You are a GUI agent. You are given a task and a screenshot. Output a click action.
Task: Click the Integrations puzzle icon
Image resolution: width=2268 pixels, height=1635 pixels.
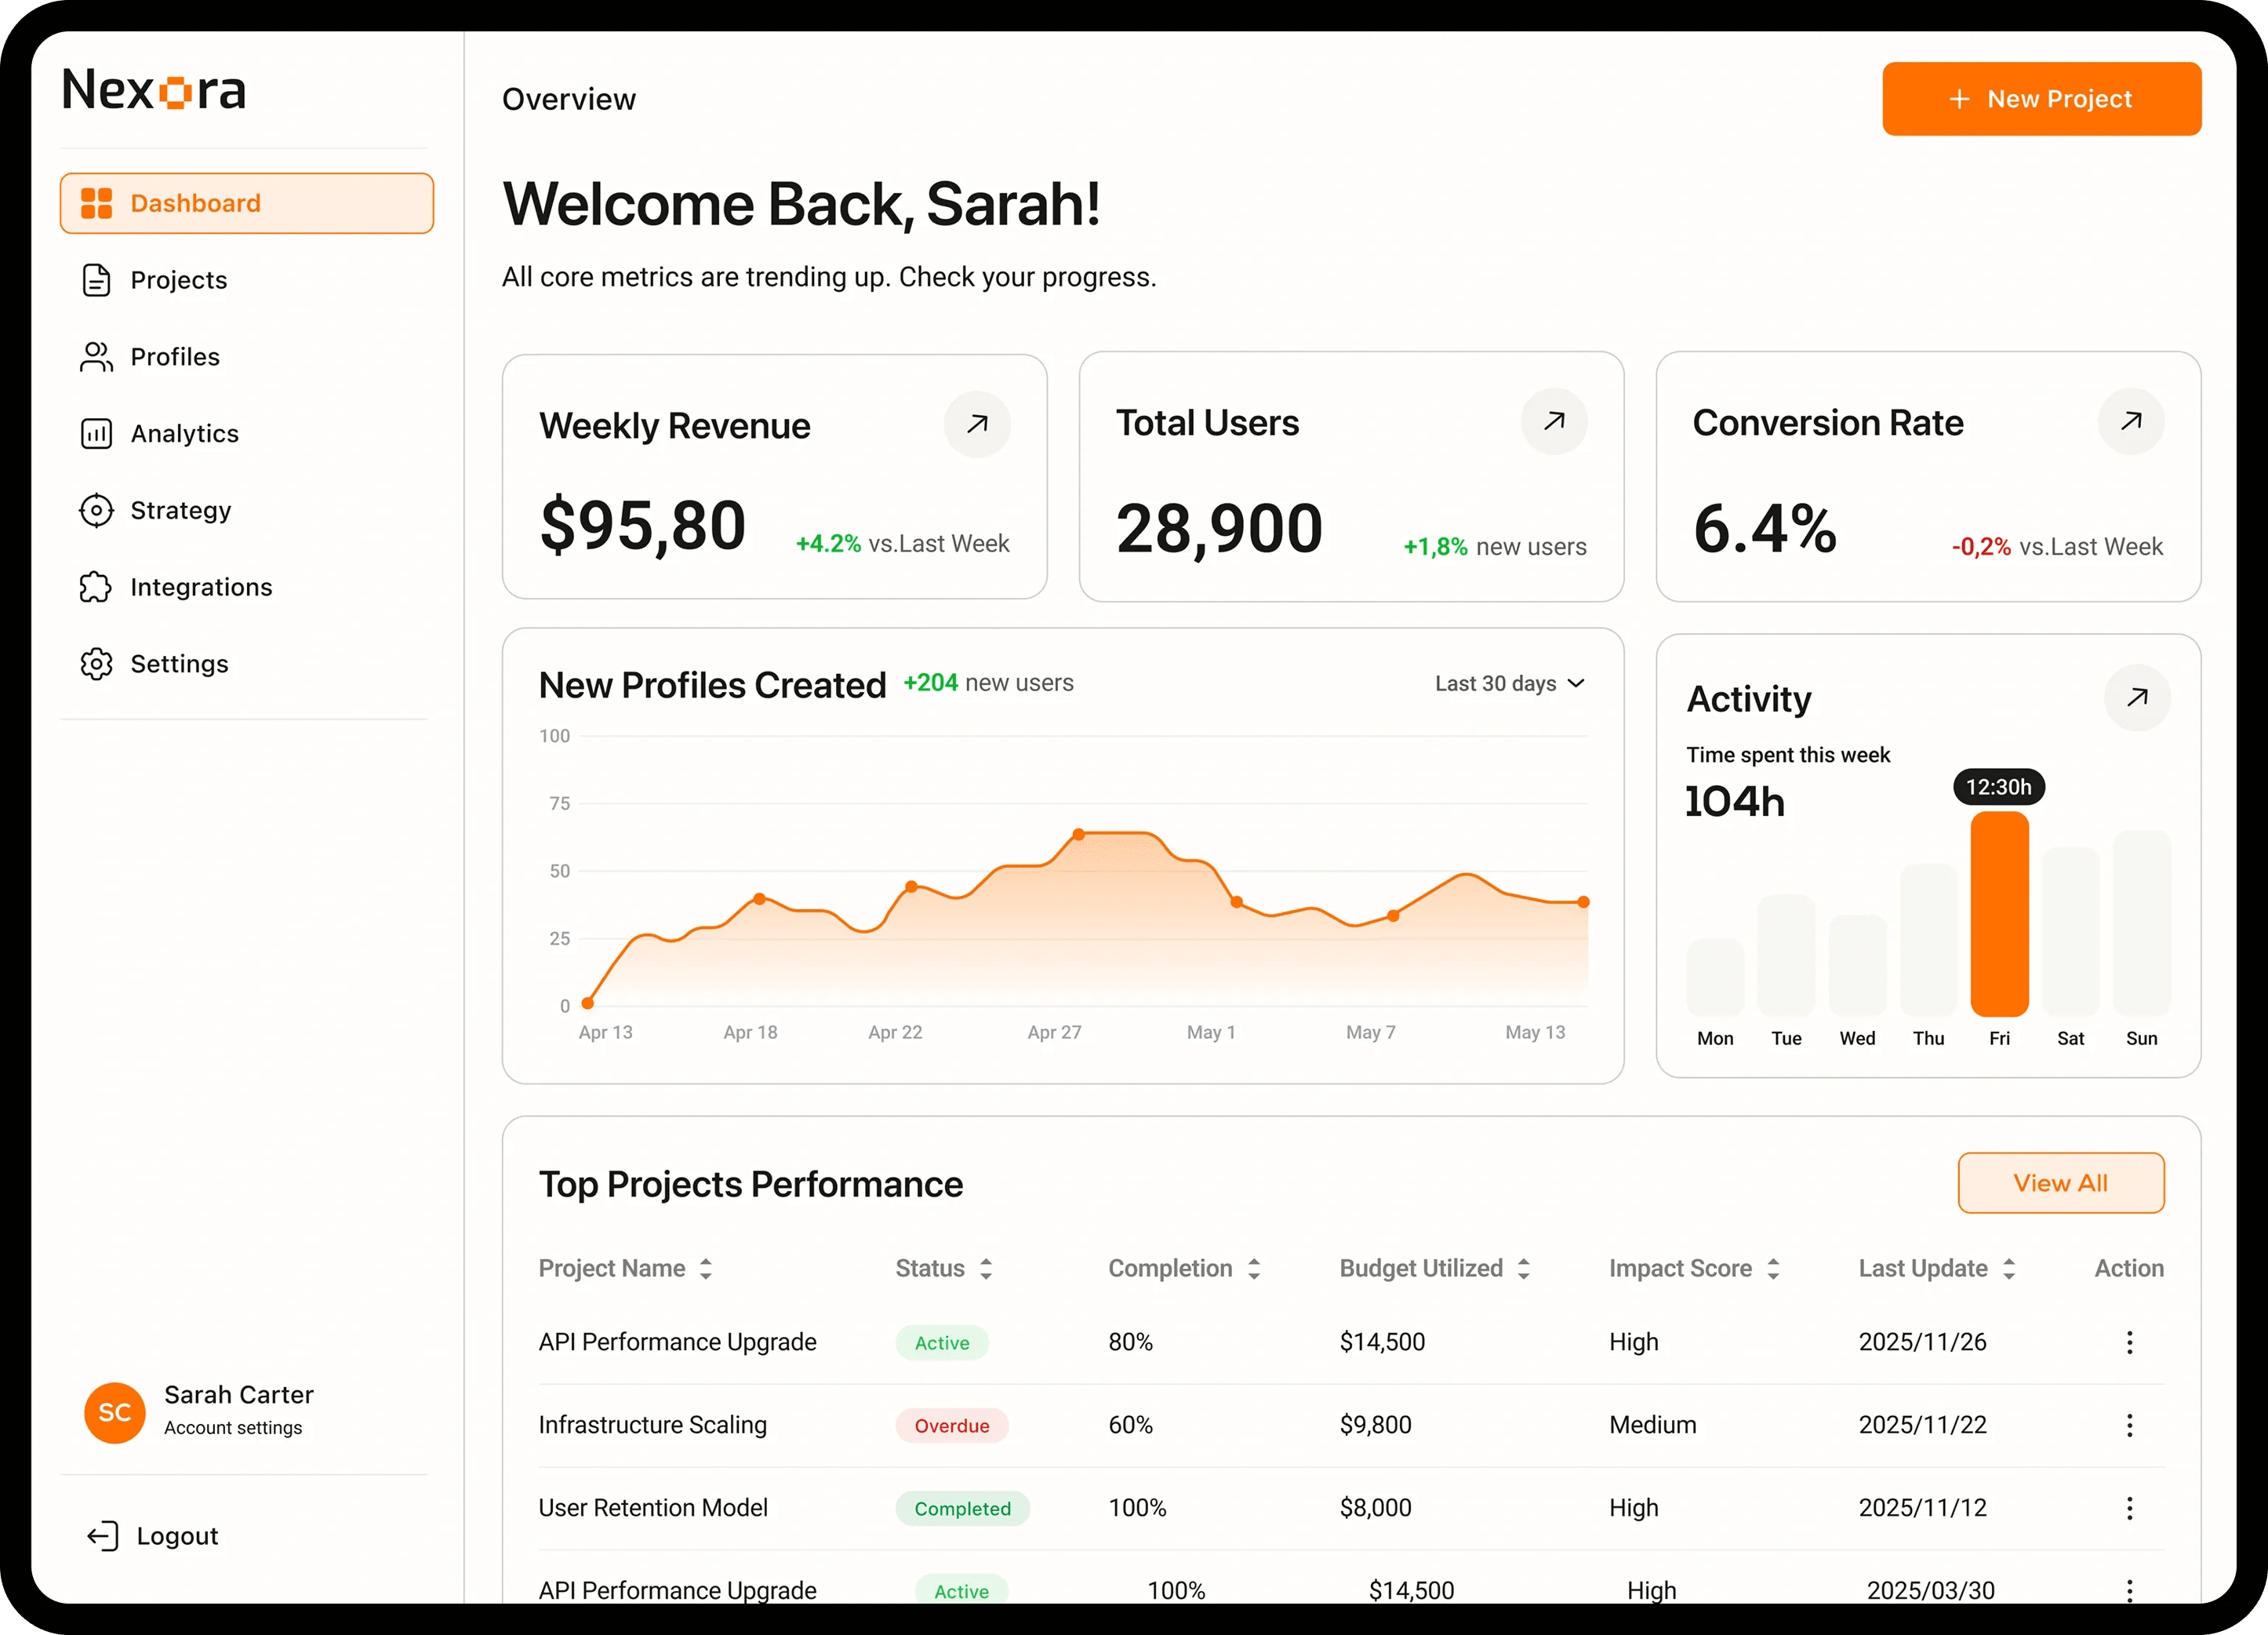pyautogui.click(x=96, y=588)
